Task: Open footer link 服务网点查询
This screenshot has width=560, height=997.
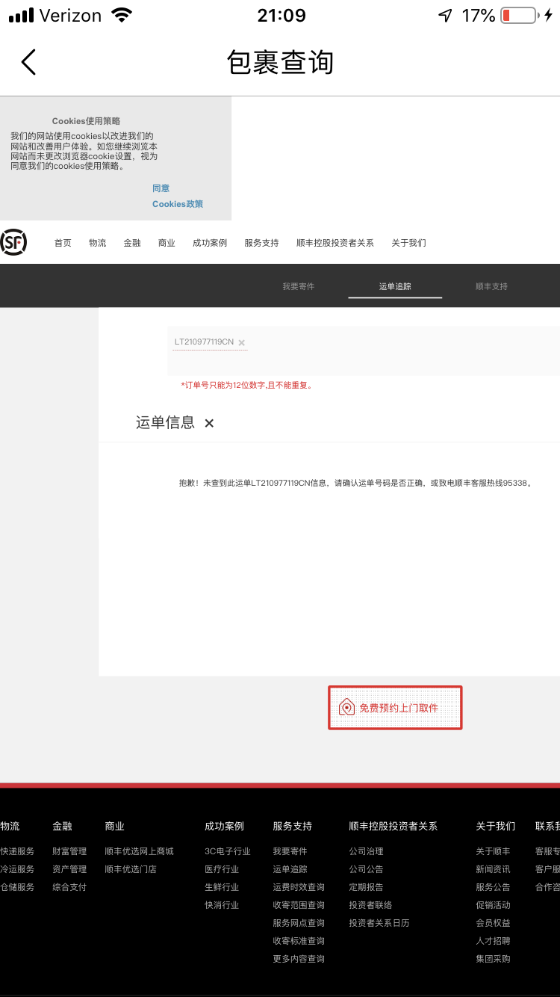Action: tap(299, 923)
